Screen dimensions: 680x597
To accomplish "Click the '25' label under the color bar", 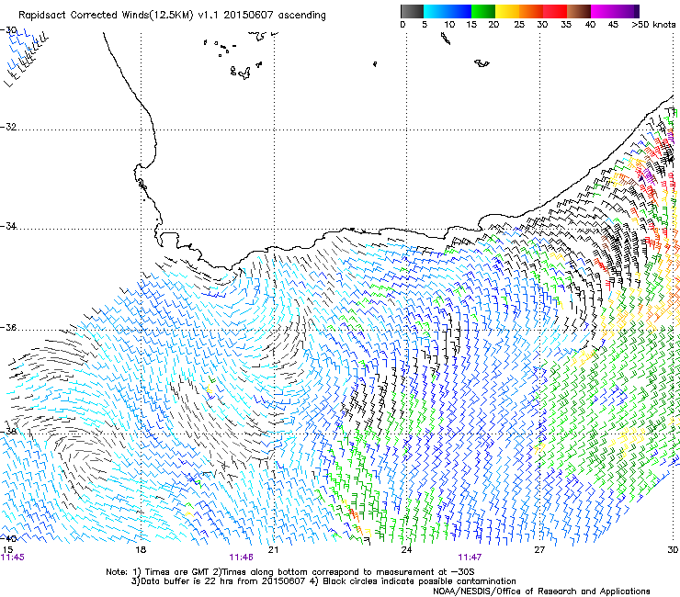I will tap(519, 25).
